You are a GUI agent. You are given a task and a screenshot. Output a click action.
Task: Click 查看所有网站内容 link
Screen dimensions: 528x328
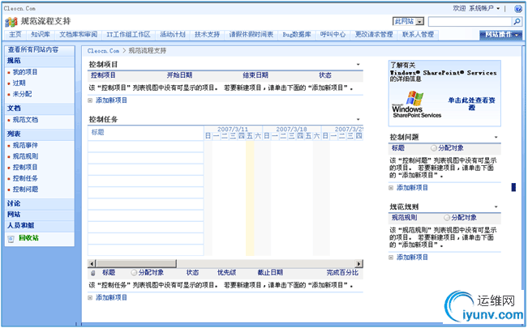click(33, 49)
